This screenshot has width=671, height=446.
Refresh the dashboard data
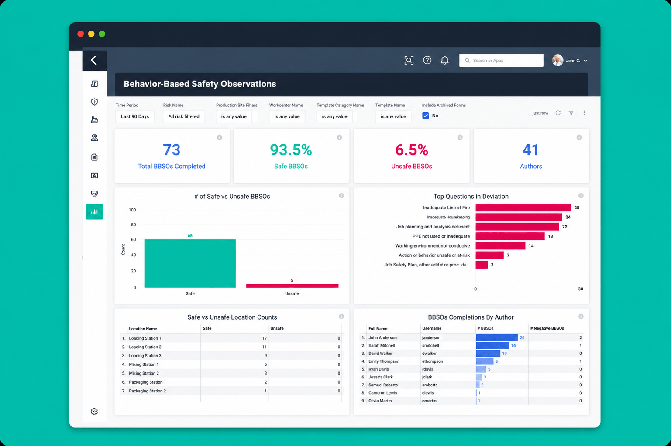pos(558,113)
